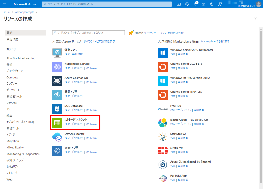
Task: Click 作成 under ストレージ アカウント
Action: click(67, 124)
